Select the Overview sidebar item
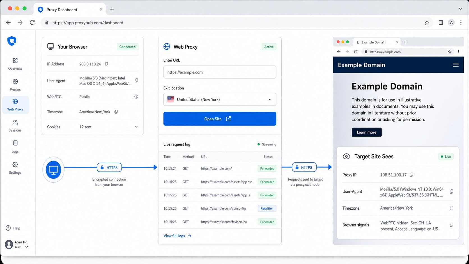 click(15, 64)
